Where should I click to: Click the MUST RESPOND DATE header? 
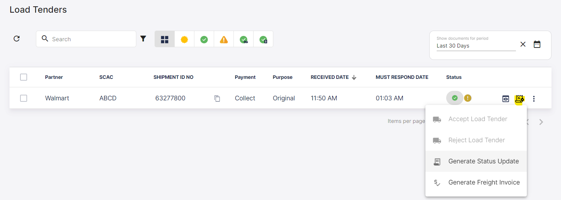click(x=402, y=77)
